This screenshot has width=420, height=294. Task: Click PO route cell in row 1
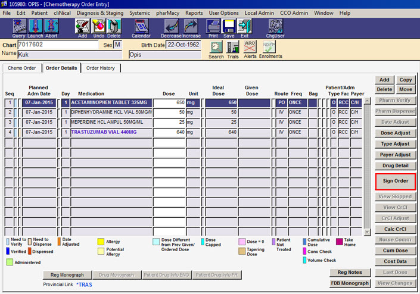point(282,103)
